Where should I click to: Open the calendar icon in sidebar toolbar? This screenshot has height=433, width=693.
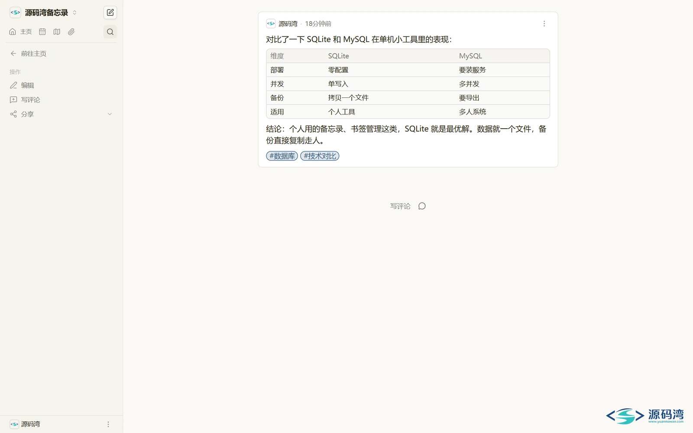click(42, 32)
